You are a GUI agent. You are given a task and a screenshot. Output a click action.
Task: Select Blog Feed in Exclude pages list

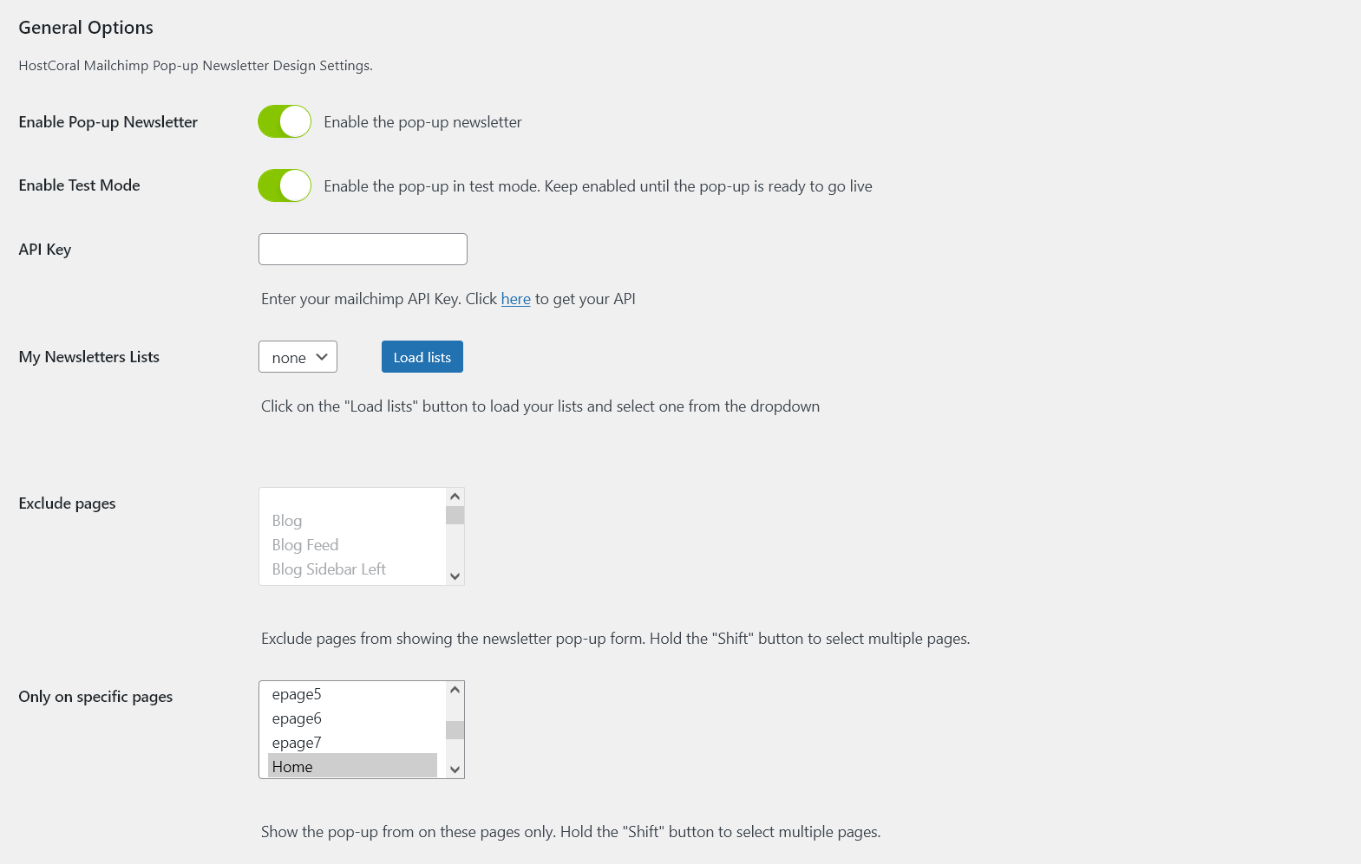coord(305,545)
